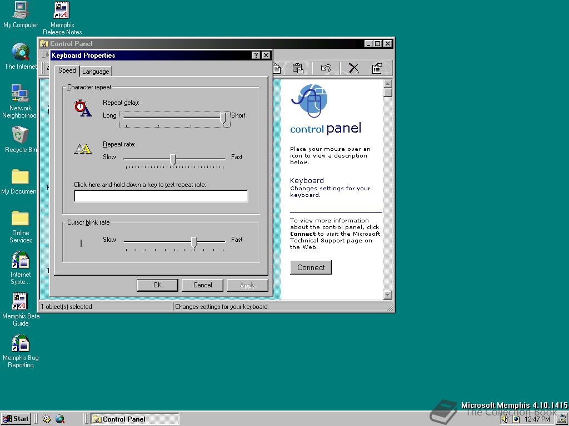Click the test repeat rate input box
Viewport: 569px width, 426px height.
(x=161, y=196)
